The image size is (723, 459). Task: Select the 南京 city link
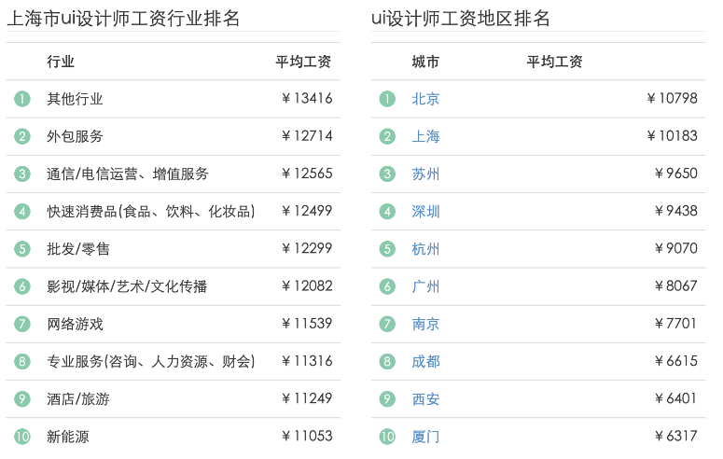[x=425, y=324]
